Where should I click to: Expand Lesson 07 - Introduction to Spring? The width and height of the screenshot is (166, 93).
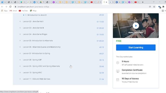[x=20, y=53]
